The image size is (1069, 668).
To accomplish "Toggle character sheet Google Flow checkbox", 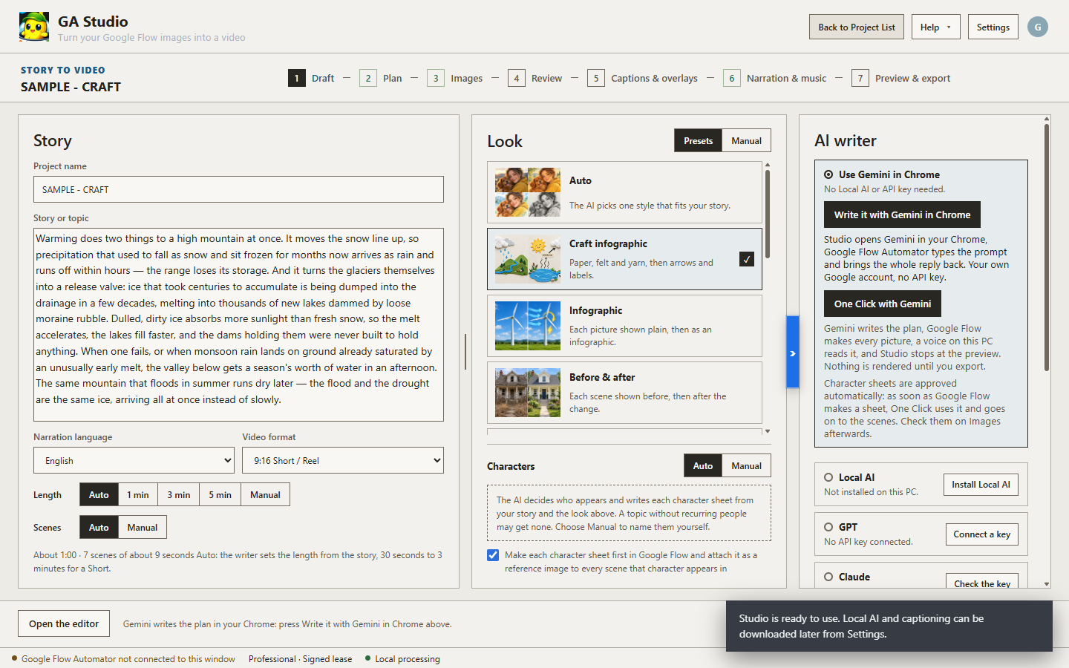I will click(493, 555).
